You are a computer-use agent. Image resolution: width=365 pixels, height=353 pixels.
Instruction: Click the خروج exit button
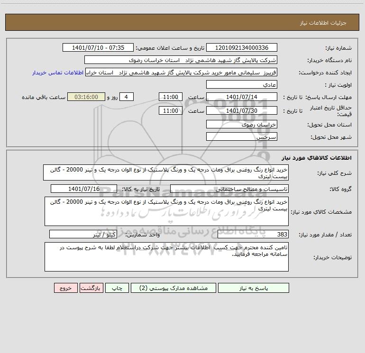pyautogui.click(x=65, y=288)
